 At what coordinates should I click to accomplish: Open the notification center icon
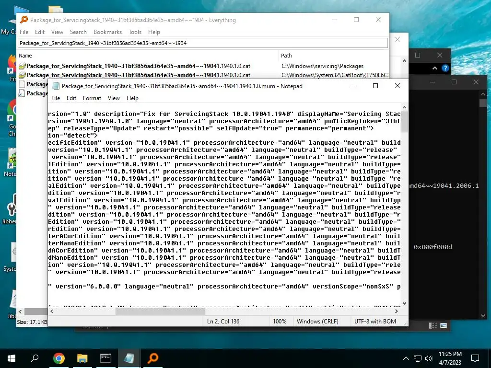[x=475, y=358]
